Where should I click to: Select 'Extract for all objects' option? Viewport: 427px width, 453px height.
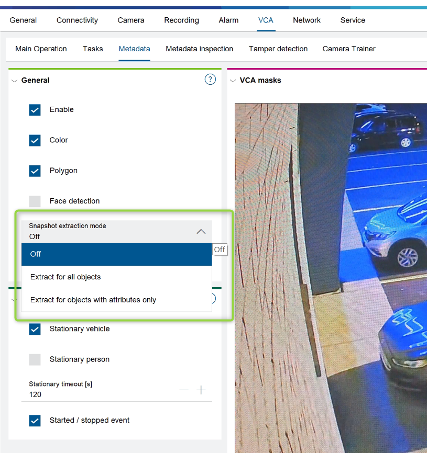pos(65,277)
